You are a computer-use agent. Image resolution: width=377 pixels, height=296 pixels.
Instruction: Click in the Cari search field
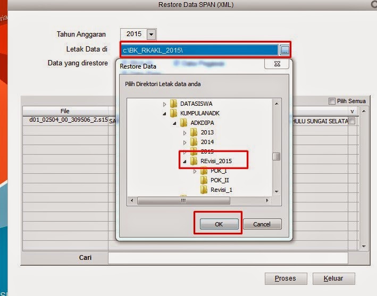(228, 258)
